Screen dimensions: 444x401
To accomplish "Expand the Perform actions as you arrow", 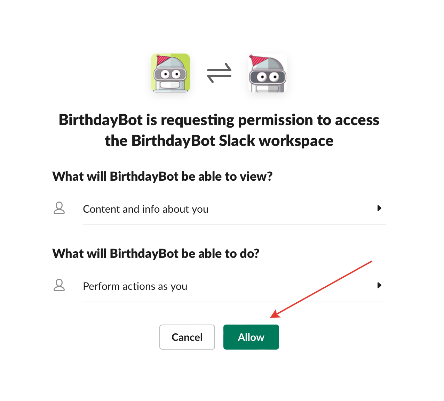I will (379, 285).
